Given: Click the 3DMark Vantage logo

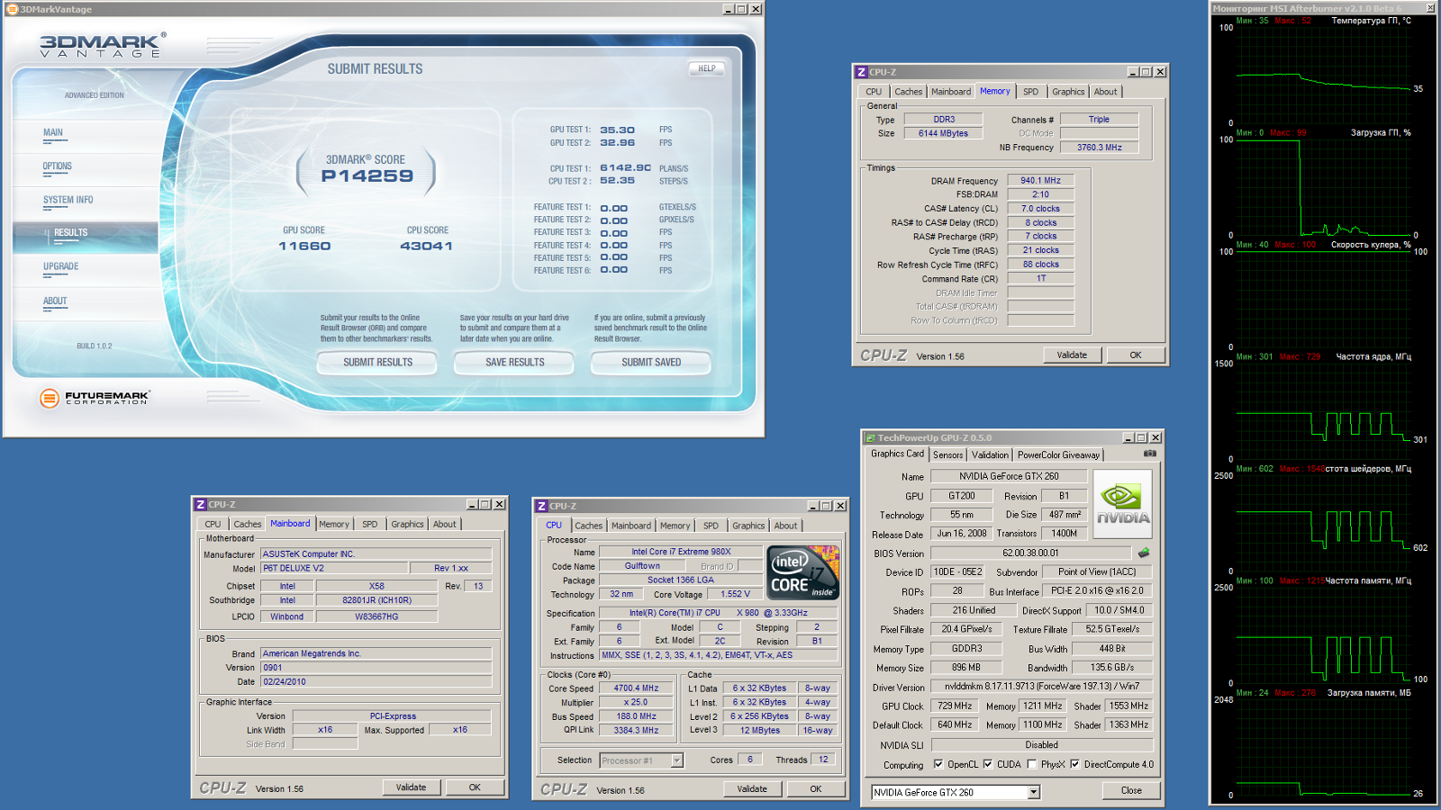Looking at the screenshot, I should [x=103, y=45].
